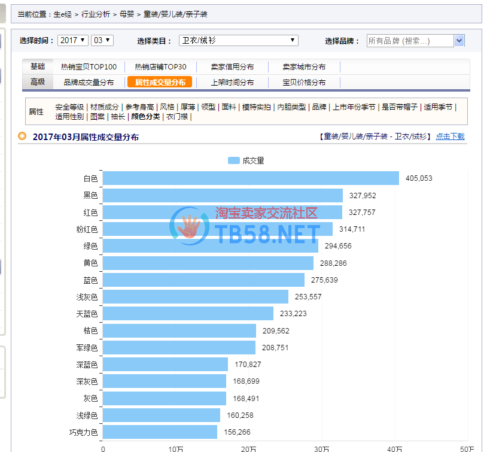Image resolution: width=490 pixels, height=452 pixels.
Task: Choose the 颜色分类 attribute filter
Action: (145, 117)
